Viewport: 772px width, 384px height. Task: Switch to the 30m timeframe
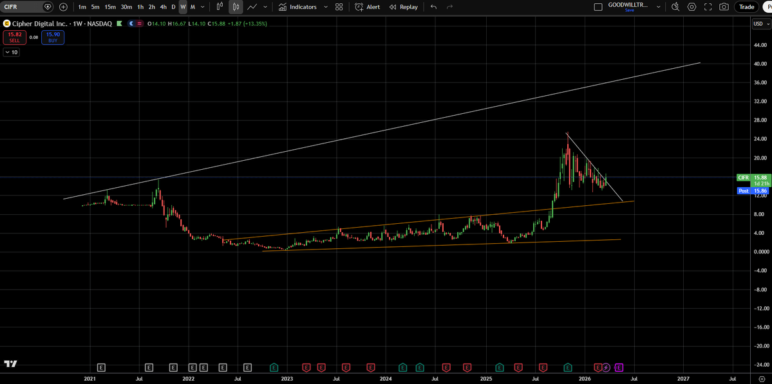[127, 7]
